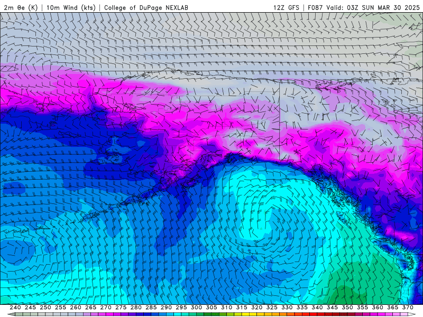Click the 340 value on the color scale
The height and width of the screenshot is (317, 423).
coord(317,307)
